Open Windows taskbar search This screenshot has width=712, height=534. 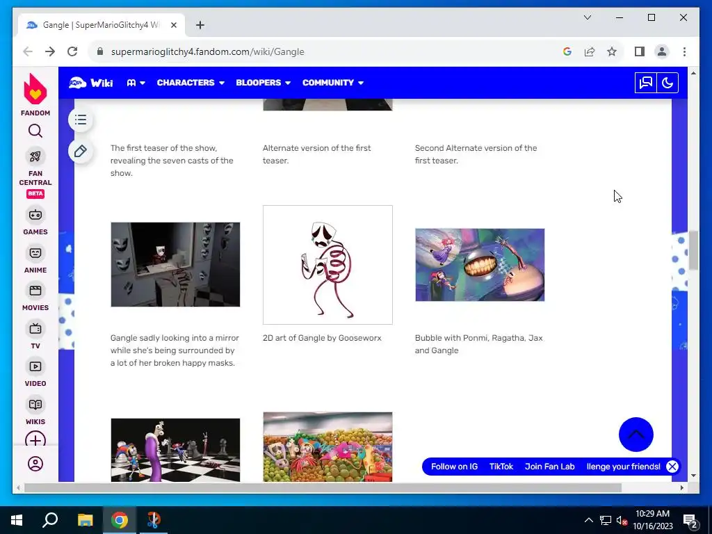click(x=50, y=520)
